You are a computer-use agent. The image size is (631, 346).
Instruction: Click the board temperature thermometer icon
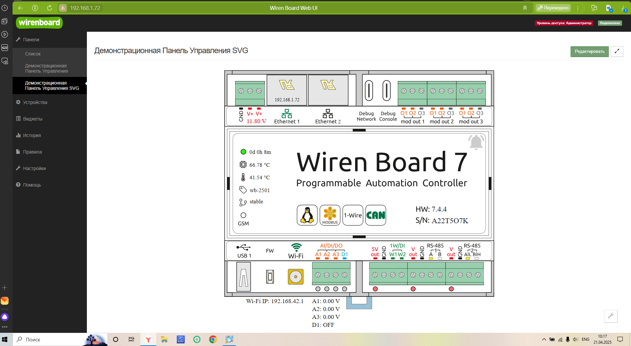click(x=243, y=177)
